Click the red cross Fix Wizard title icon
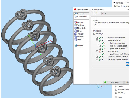Image resolution: width=130 pixels, height=98 pixels. coord(75,9)
